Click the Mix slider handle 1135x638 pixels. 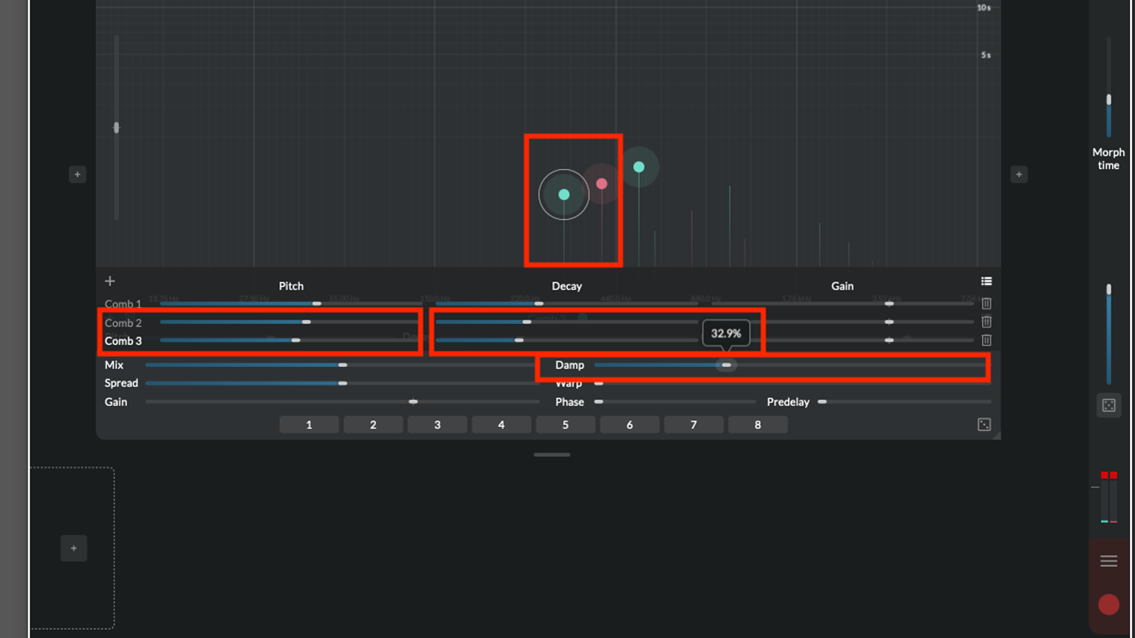(343, 365)
